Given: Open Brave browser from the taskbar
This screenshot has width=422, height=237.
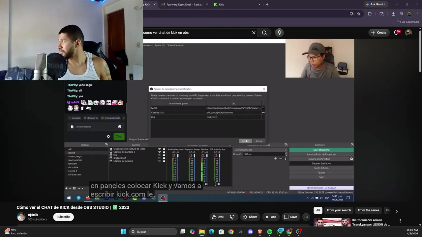Looking at the screenshot, I should tap(260, 232).
